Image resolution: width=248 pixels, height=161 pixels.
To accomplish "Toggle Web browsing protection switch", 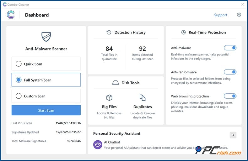I will [230, 96].
